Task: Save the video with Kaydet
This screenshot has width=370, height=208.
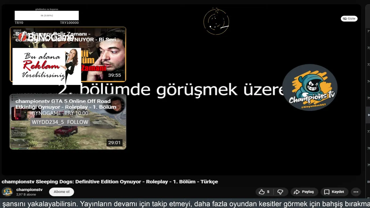Action: (x=334, y=192)
